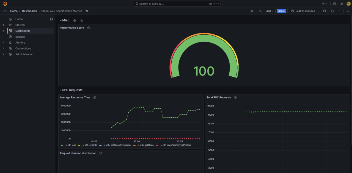This screenshot has width=352, height=173.
Task: Refresh the dashboard
Action: (x=332, y=11)
